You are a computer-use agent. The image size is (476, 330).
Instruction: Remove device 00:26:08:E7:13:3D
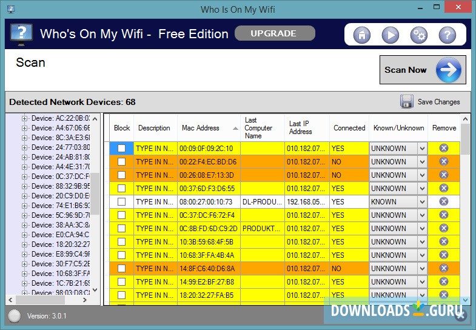pyautogui.click(x=444, y=175)
